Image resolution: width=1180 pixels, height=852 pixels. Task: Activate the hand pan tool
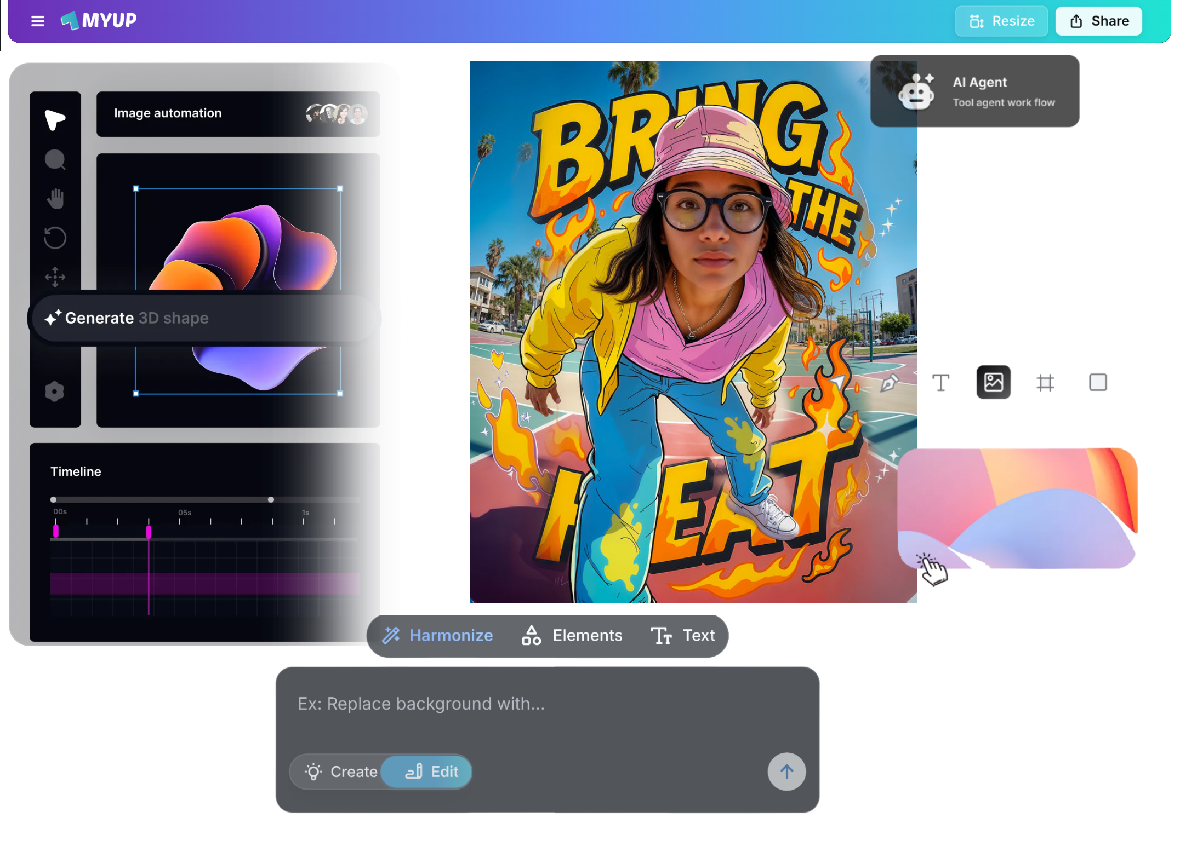point(55,199)
